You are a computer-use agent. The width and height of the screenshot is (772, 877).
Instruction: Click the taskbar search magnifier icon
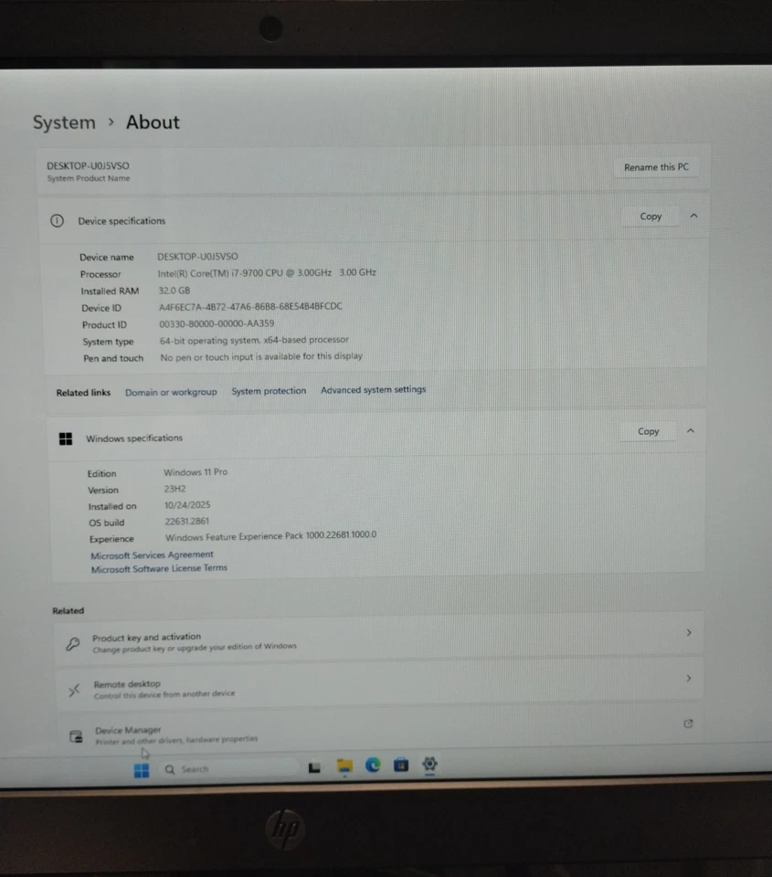coord(170,769)
